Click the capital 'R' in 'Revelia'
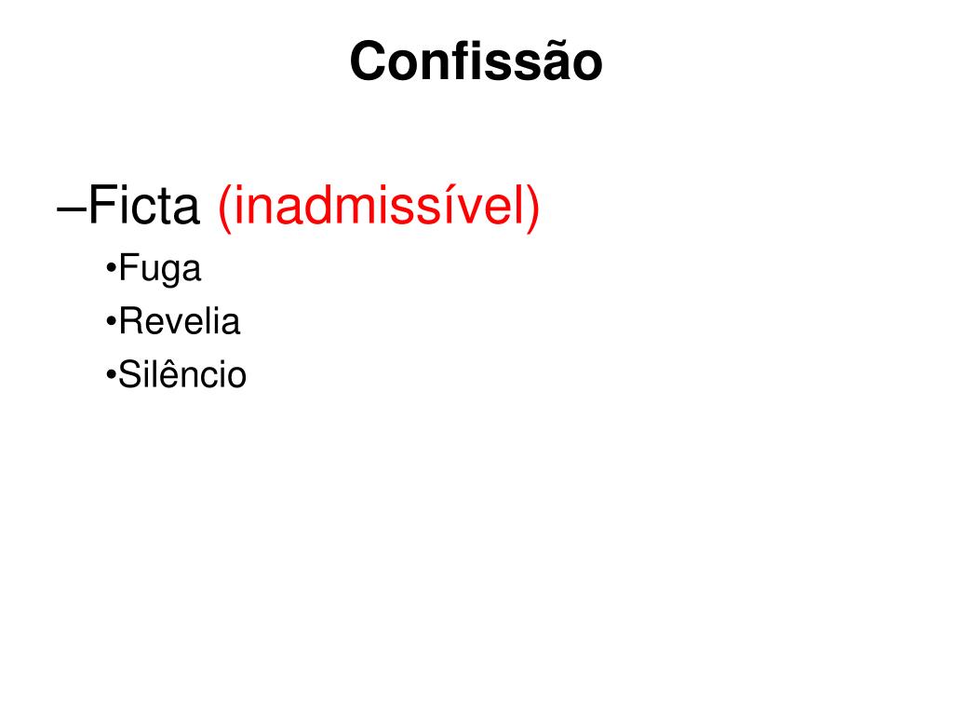The image size is (953, 715). [130, 321]
